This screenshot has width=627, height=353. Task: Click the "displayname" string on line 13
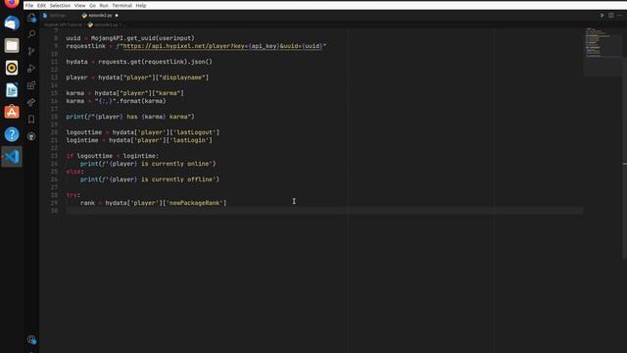(x=182, y=77)
